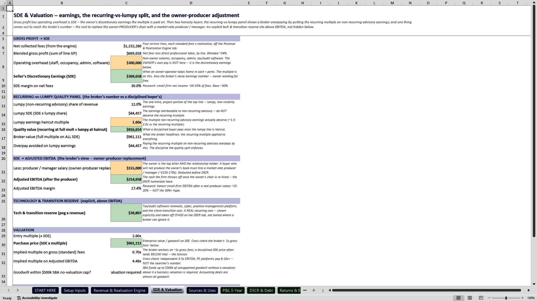Select the $369,658 SDE cell

126,76
